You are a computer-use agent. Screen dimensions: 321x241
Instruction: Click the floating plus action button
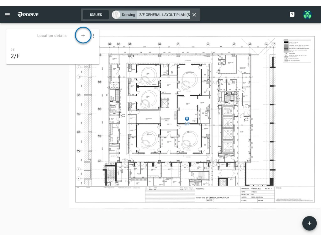point(309,223)
